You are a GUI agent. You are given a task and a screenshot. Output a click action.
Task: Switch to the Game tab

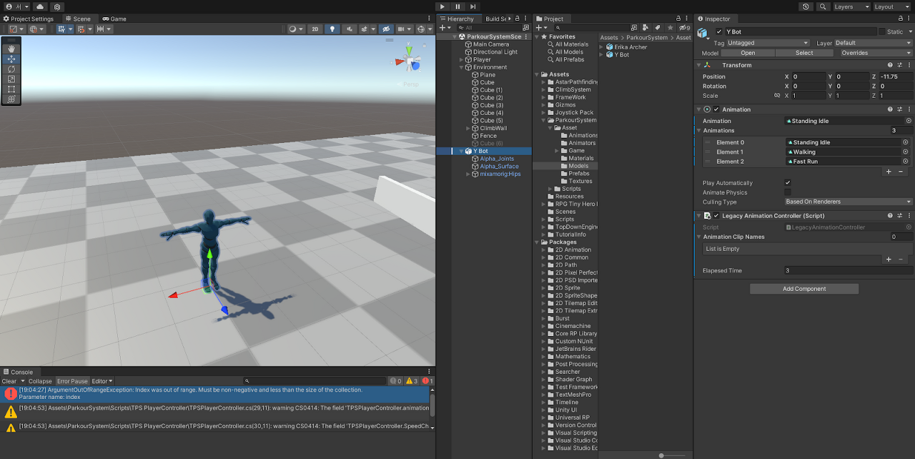114,19
